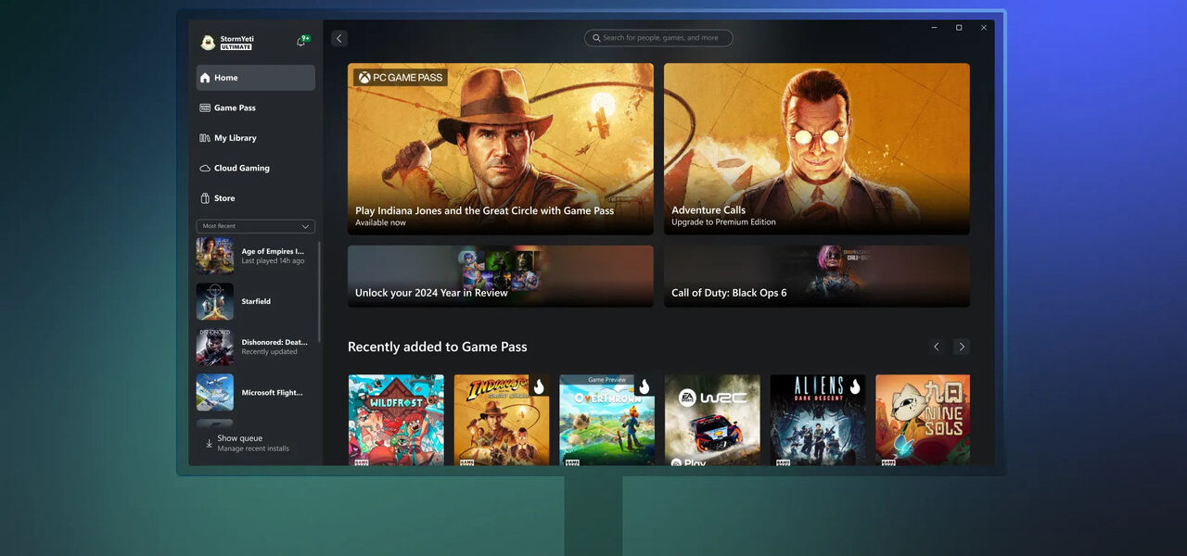This screenshot has height=556, width=1187.
Task: Click the sidebar recent games scrollbar
Action: coord(320,292)
